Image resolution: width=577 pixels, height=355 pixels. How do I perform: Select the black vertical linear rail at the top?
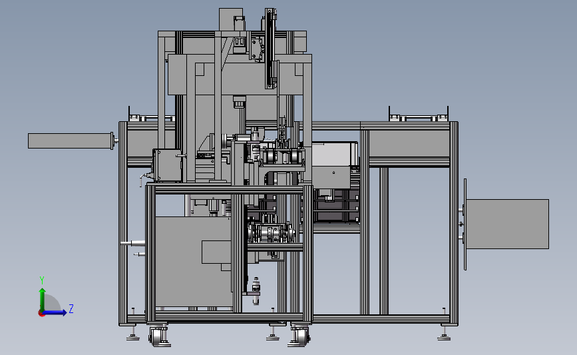(x=270, y=49)
